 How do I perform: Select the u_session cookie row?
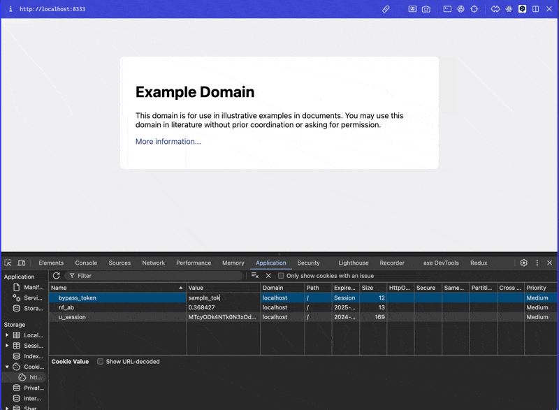click(x=304, y=317)
